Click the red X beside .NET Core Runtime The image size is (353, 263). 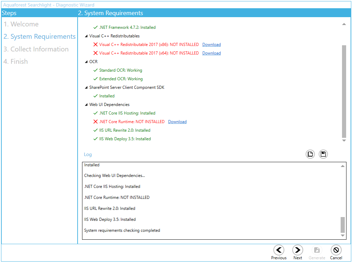coord(95,122)
